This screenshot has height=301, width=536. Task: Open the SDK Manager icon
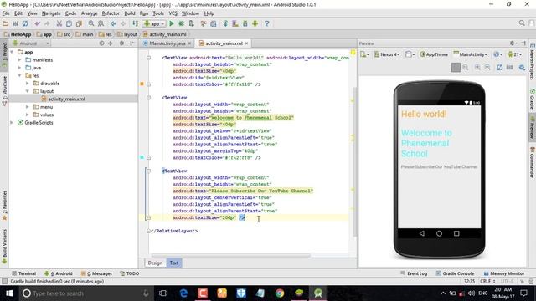[x=245, y=23]
